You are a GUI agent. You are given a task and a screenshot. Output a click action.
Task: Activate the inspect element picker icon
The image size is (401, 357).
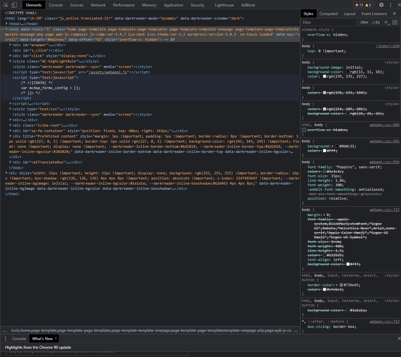pyautogui.click(x=6, y=5)
